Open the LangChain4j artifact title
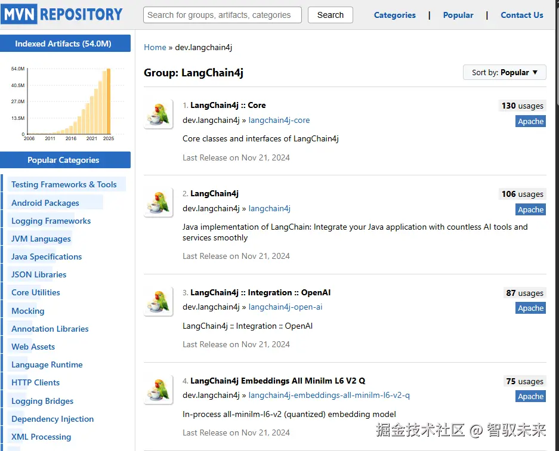Viewport: 559px width, 451px height. point(215,194)
